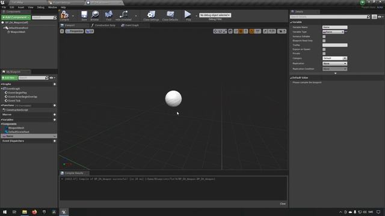The image size is (385, 216).
Task: Toggle surface snapping icon
Action: click(x=236, y=31)
